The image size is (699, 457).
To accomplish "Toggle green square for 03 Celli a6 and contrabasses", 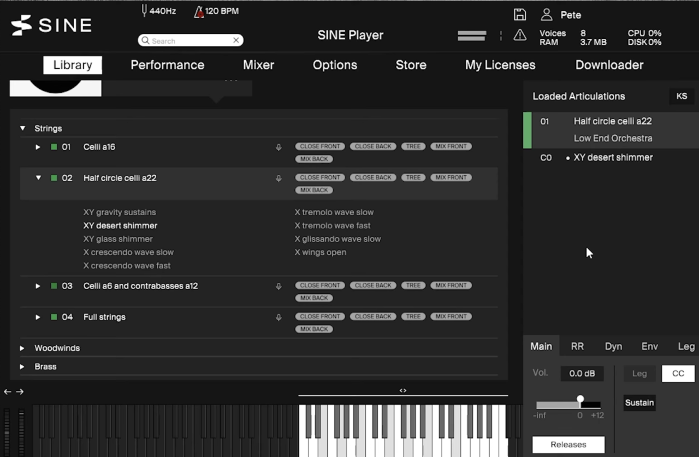I will 54,286.
